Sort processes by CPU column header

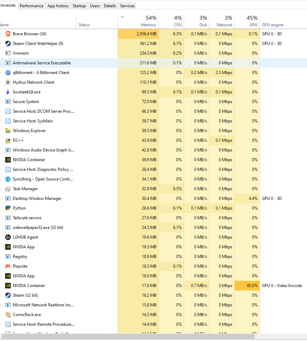tap(171, 21)
